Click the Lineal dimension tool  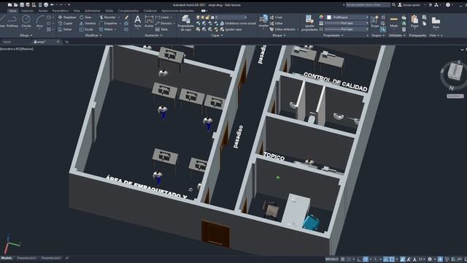(162, 18)
